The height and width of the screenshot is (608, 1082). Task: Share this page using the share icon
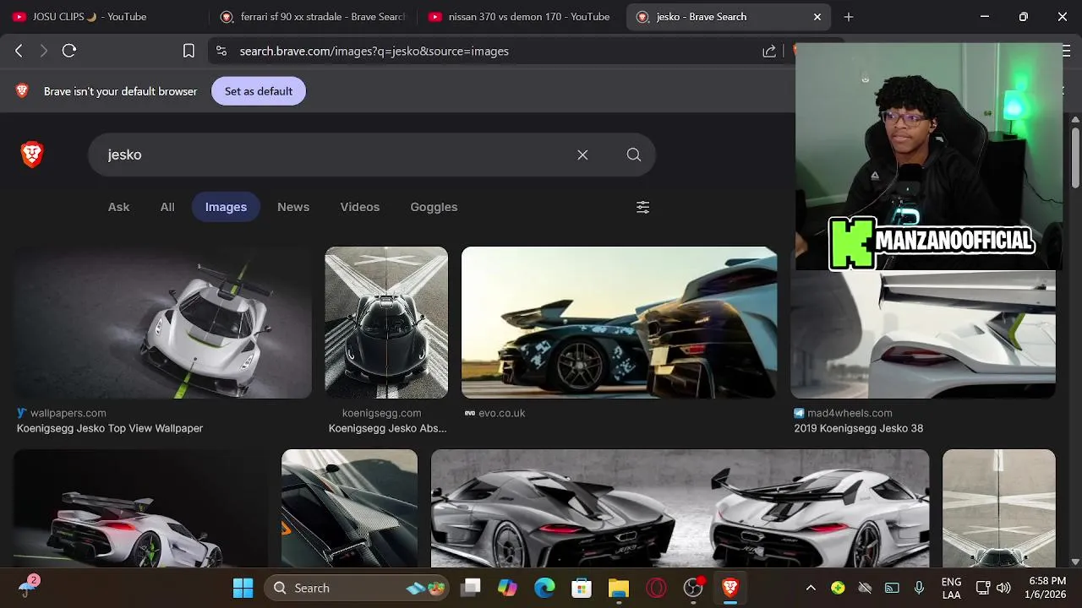[769, 51]
